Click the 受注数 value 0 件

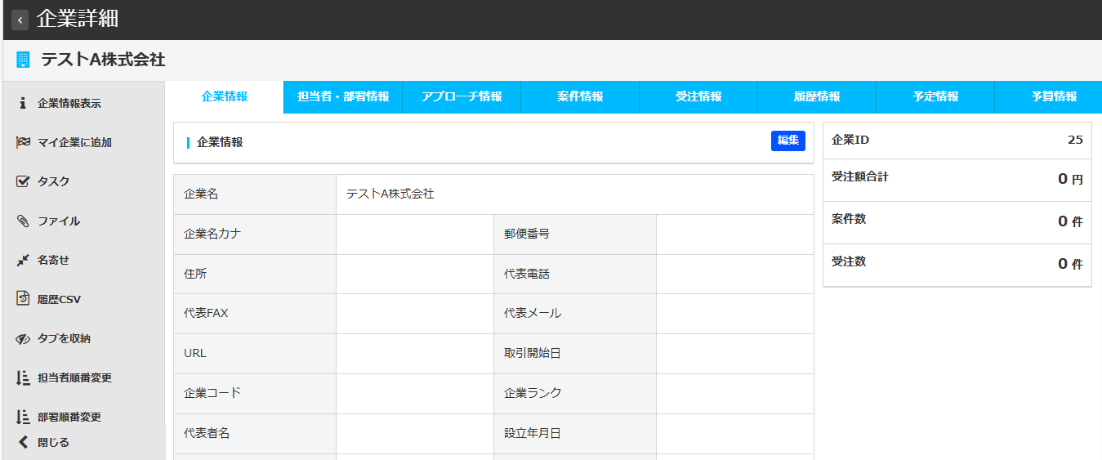[1070, 264]
